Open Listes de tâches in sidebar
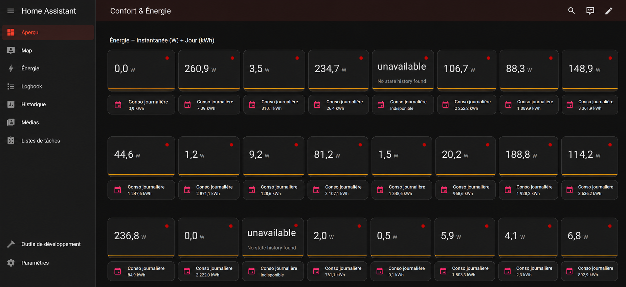The width and height of the screenshot is (626, 287). point(48,140)
